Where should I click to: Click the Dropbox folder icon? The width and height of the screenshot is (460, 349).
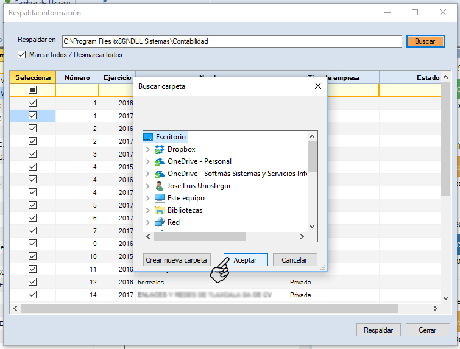pyautogui.click(x=160, y=149)
